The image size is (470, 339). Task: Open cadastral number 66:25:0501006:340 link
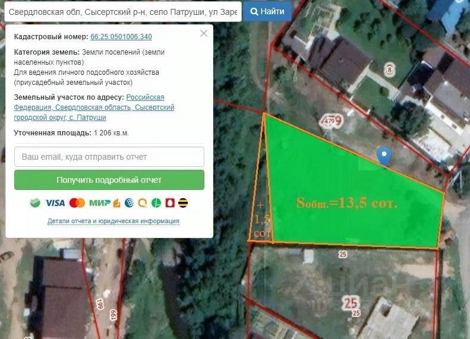click(121, 37)
